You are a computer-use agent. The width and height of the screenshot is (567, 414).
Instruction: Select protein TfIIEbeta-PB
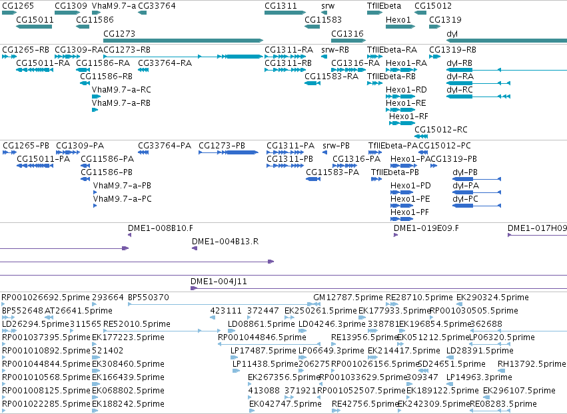pyautogui.click(x=395, y=172)
